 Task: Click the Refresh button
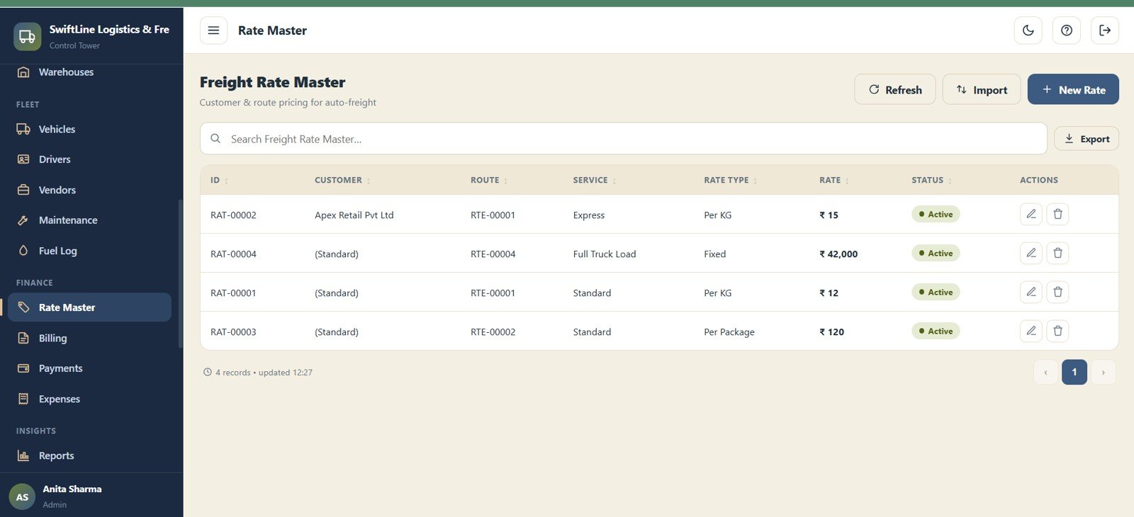click(x=894, y=89)
